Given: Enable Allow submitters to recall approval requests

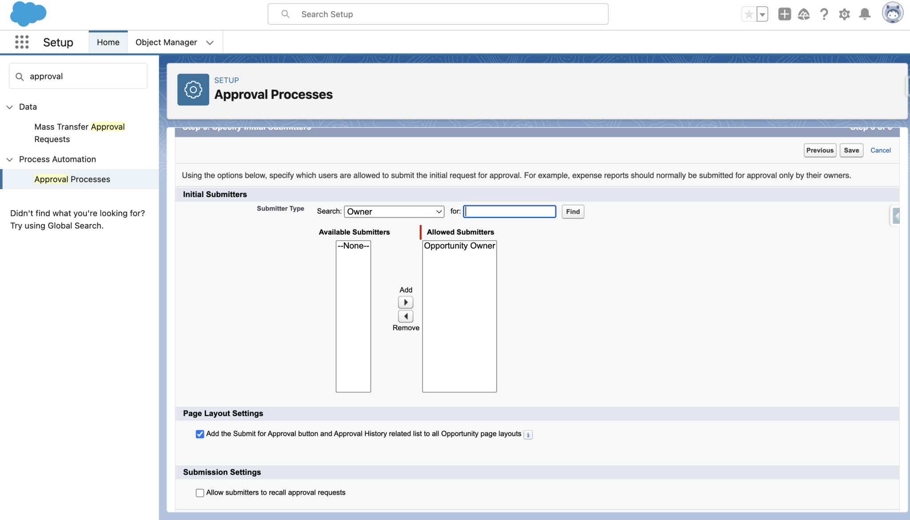Looking at the screenshot, I should click(200, 492).
